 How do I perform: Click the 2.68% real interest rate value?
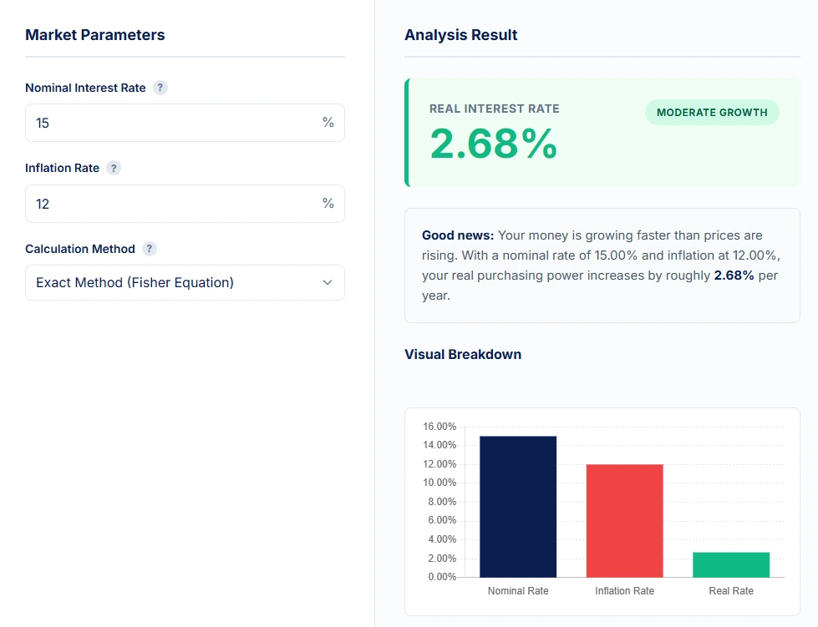[x=494, y=145]
